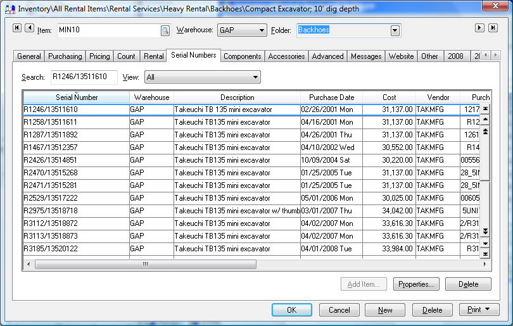This screenshot has height=326, width=513.
Task: Go to the next item record
Action: point(479,28)
